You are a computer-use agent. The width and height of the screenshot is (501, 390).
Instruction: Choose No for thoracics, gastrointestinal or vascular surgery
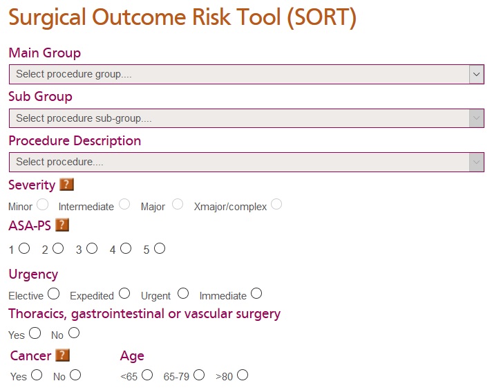[x=74, y=333]
